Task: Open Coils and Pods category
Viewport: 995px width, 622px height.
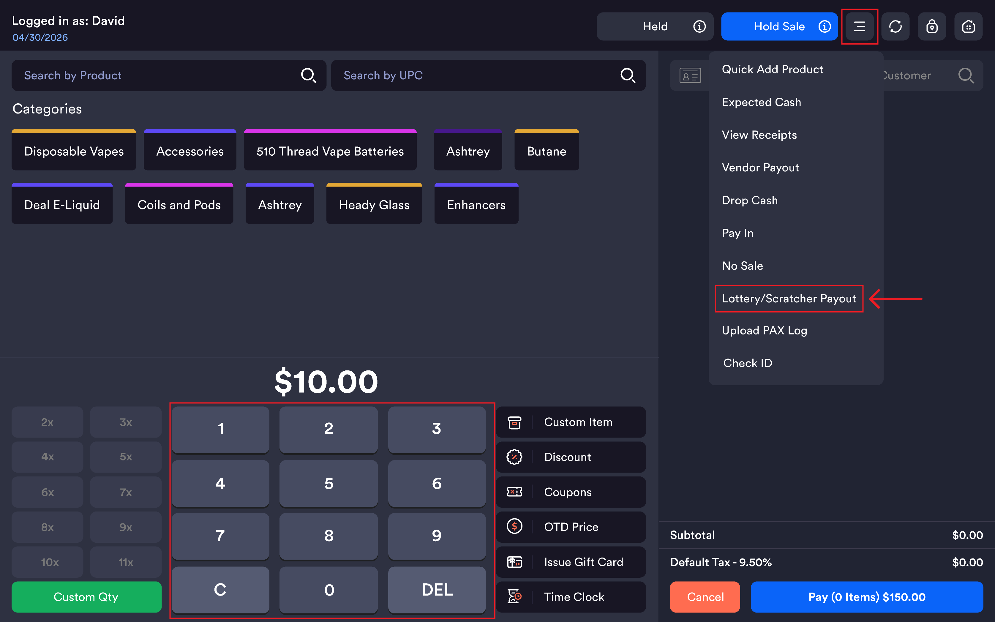Action: pos(179,204)
